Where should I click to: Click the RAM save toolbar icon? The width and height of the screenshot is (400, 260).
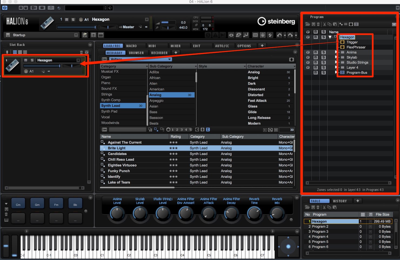pyautogui.click(x=255, y=35)
